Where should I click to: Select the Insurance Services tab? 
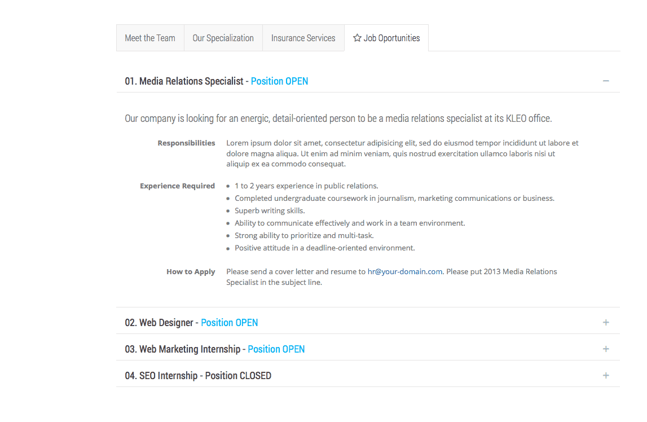pos(303,38)
